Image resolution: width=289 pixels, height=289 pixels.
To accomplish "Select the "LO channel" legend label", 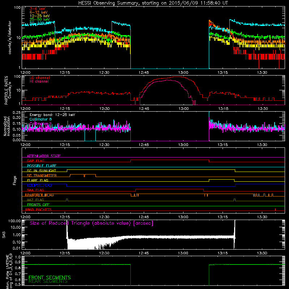I will (x=40, y=78).
